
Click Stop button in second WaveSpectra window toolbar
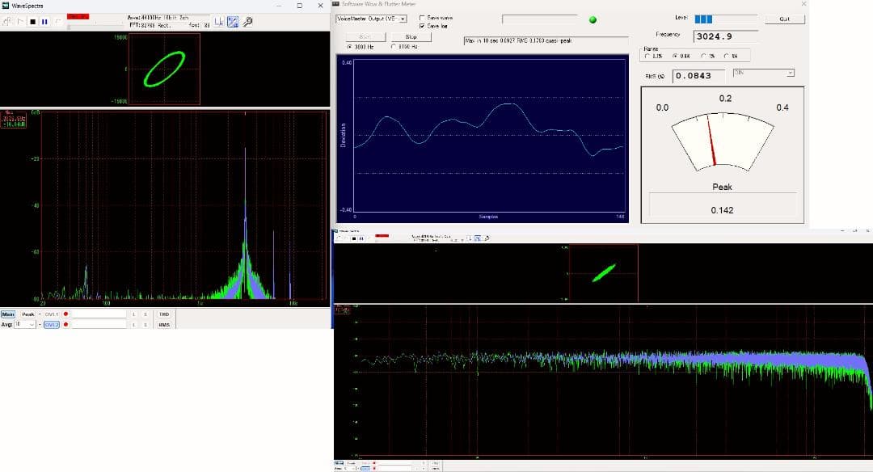[x=353, y=238]
